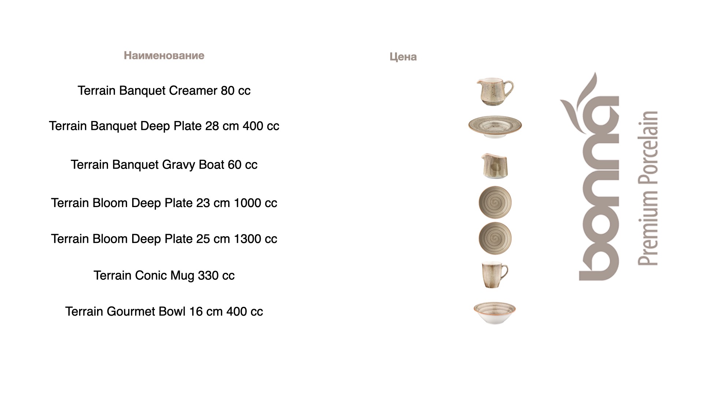Screen dimensions: 703x395
Task: Select the Bloom Deep Plate 23 cm image
Action: coord(495,202)
